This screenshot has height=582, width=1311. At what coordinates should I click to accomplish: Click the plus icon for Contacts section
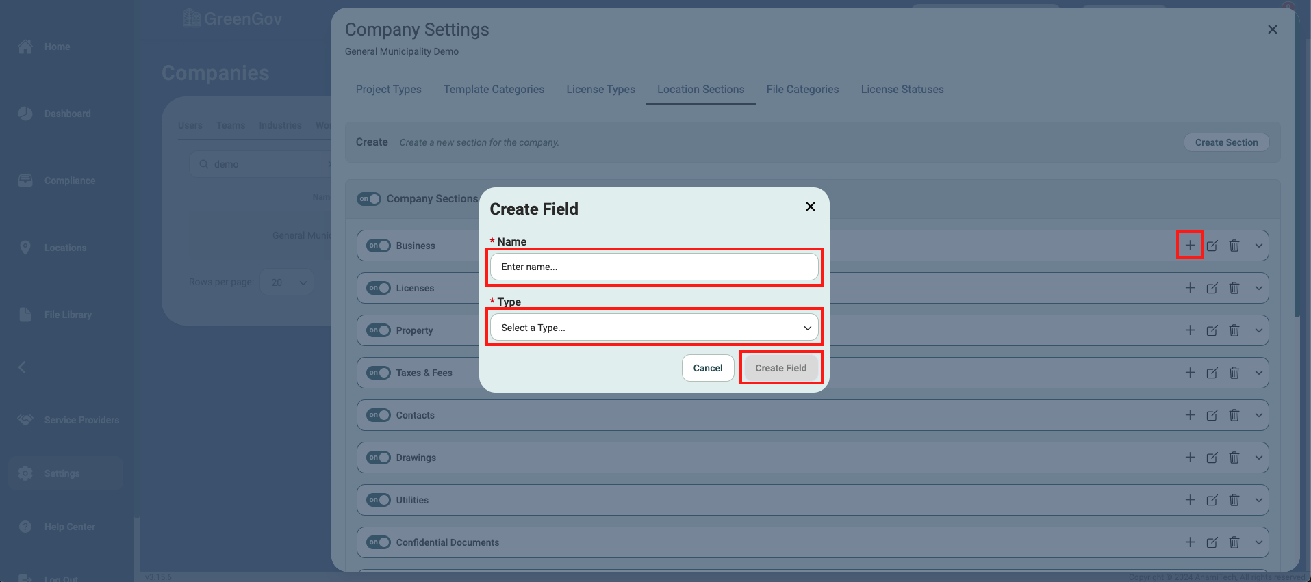point(1190,415)
